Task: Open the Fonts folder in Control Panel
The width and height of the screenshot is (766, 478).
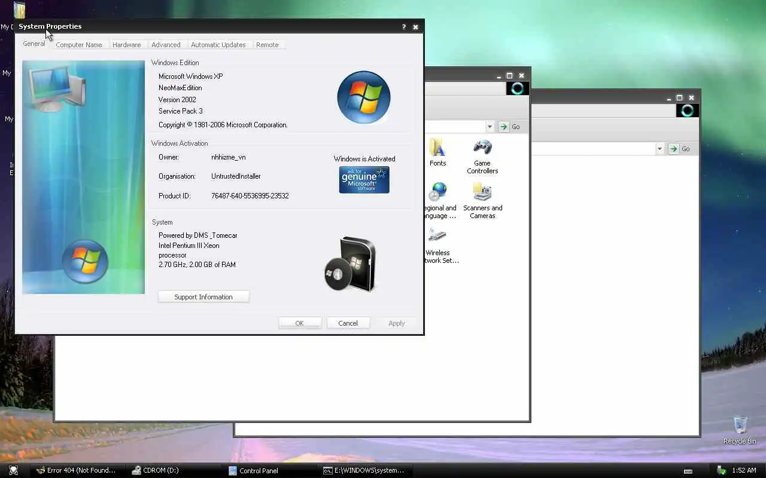Action: coord(437,152)
